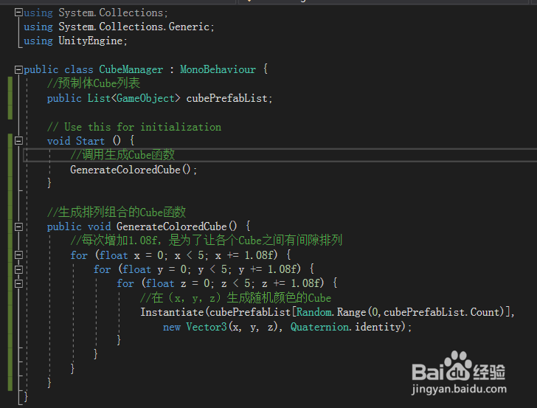537x408 pixels.
Task: Click 'using System.Collections;' line
Action: 96,13
